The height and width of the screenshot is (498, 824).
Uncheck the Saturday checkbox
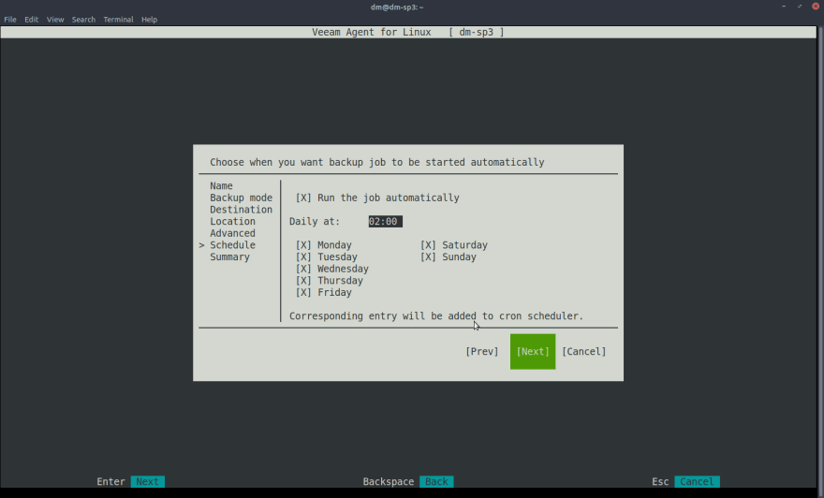click(428, 245)
